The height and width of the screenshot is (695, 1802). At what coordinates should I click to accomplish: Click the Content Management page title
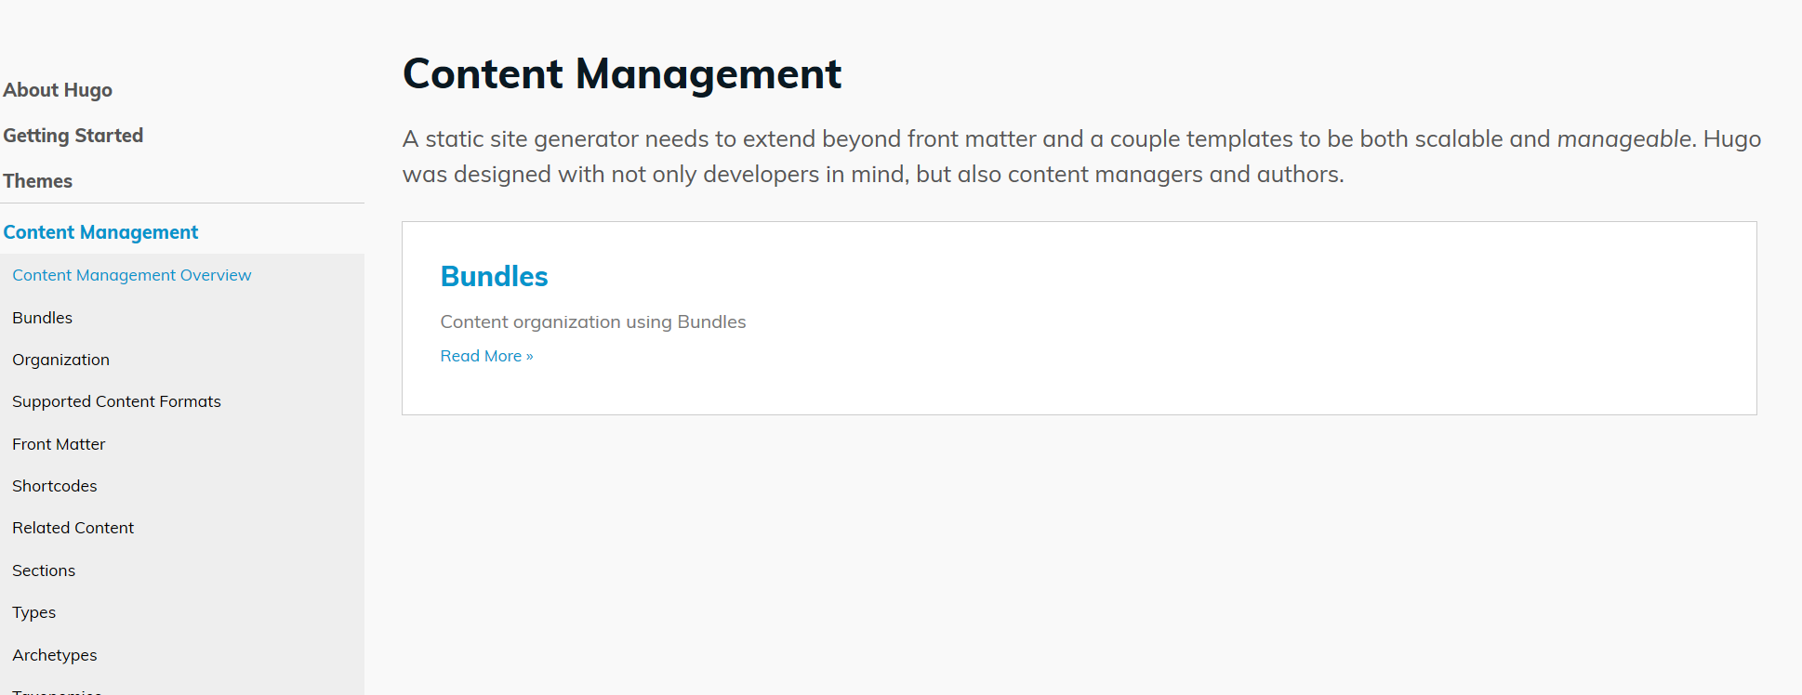pyautogui.click(x=621, y=73)
